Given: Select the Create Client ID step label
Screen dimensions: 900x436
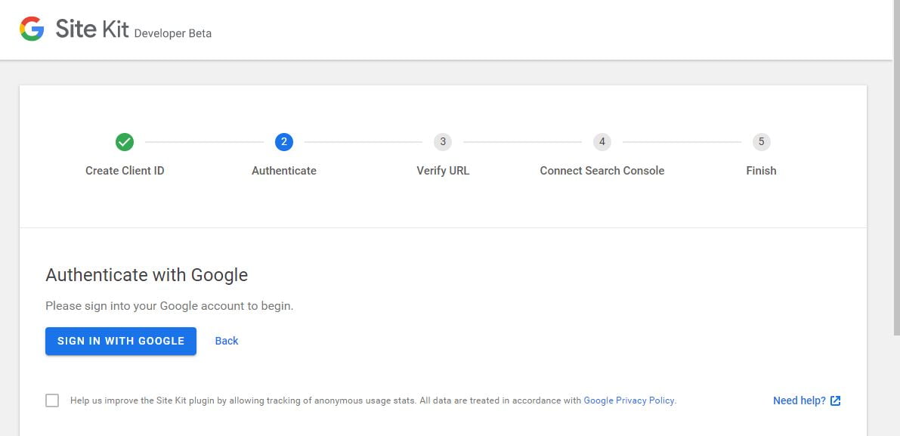Looking at the screenshot, I should pos(125,171).
